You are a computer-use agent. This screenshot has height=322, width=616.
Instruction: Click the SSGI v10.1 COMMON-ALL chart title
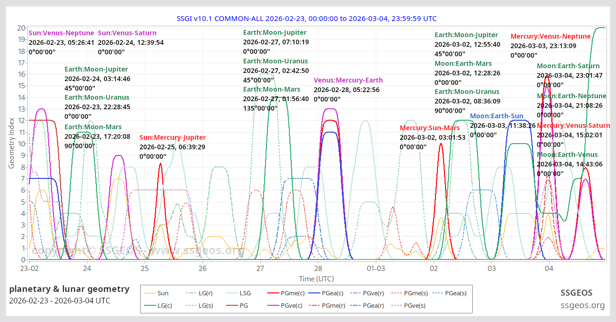(x=308, y=19)
